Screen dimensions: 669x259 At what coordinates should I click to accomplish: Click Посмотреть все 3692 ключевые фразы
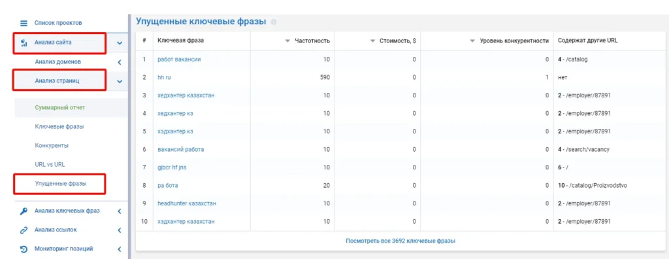click(x=400, y=241)
